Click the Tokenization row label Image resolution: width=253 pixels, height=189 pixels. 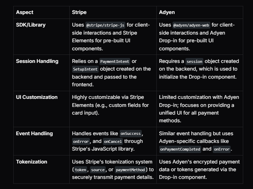pos(31,162)
